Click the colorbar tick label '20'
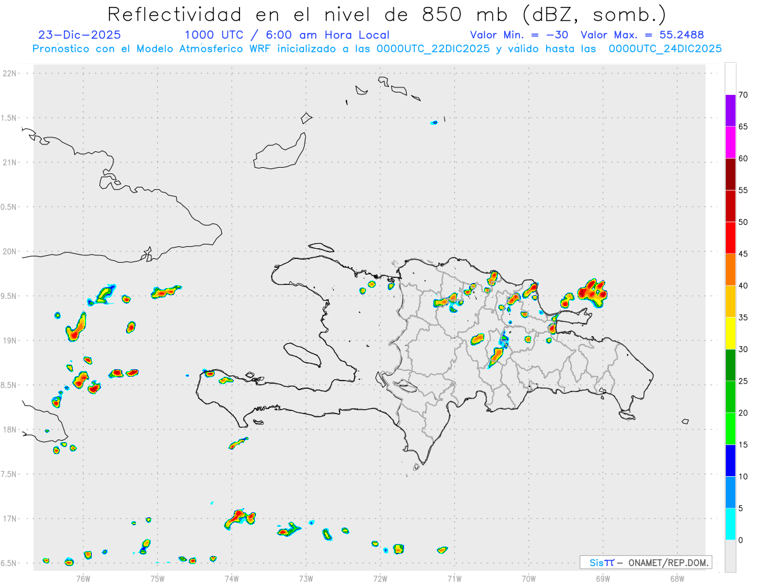This screenshot has width=760, height=587. [x=743, y=413]
